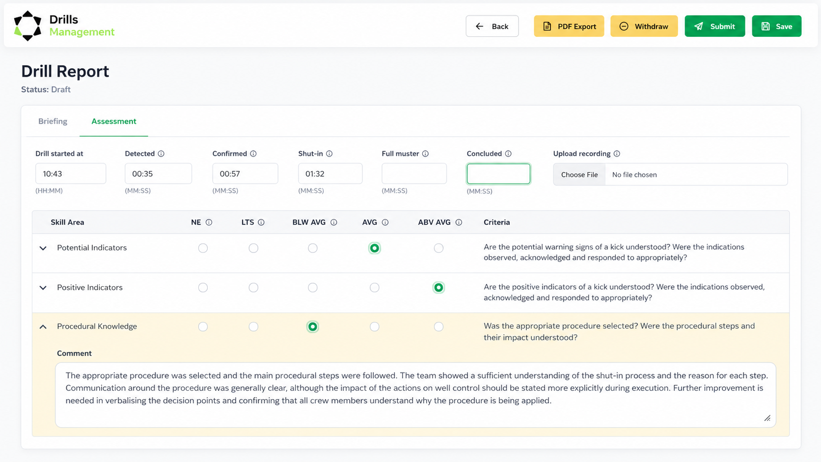Click inside the Comment text area
This screenshot has height=462, width=821.
tap(415, 395)
